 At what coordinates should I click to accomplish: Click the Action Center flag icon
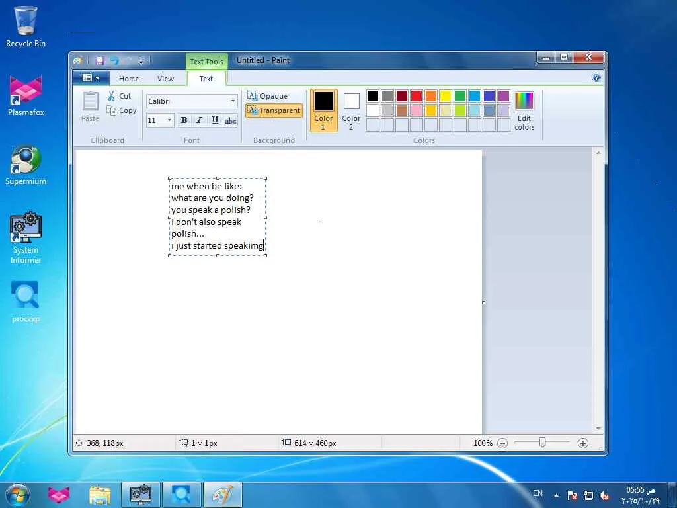[x=572, y=495]
